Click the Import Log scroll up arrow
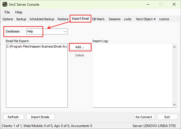The width and height of the screenshot is (181, 129). tap(174, 47)
